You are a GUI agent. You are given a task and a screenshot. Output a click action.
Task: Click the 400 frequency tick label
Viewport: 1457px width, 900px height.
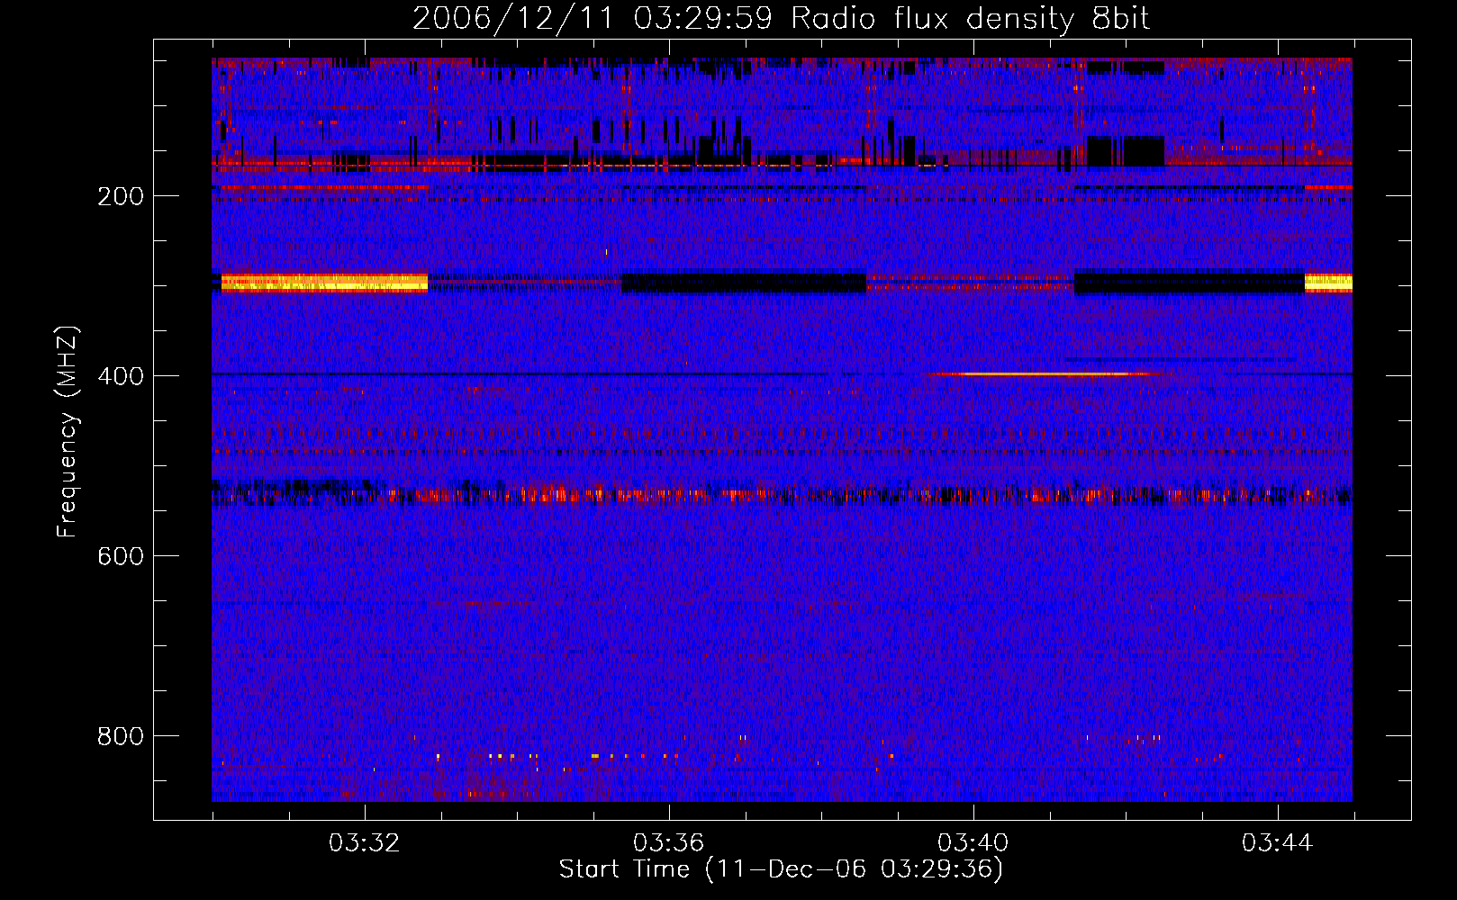(x=121, y=376)
